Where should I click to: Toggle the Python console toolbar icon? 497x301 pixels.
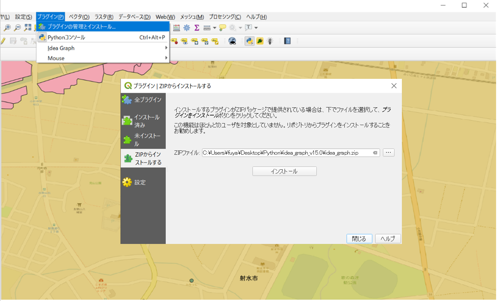coord(250,41)
